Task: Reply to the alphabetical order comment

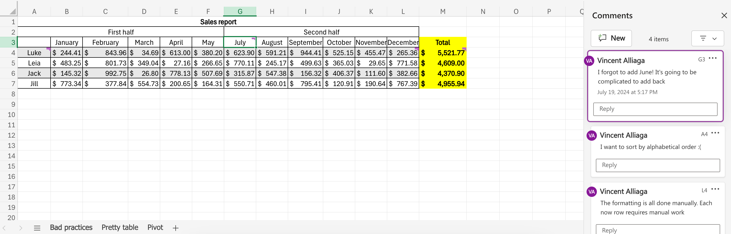Action: [658, 165]
